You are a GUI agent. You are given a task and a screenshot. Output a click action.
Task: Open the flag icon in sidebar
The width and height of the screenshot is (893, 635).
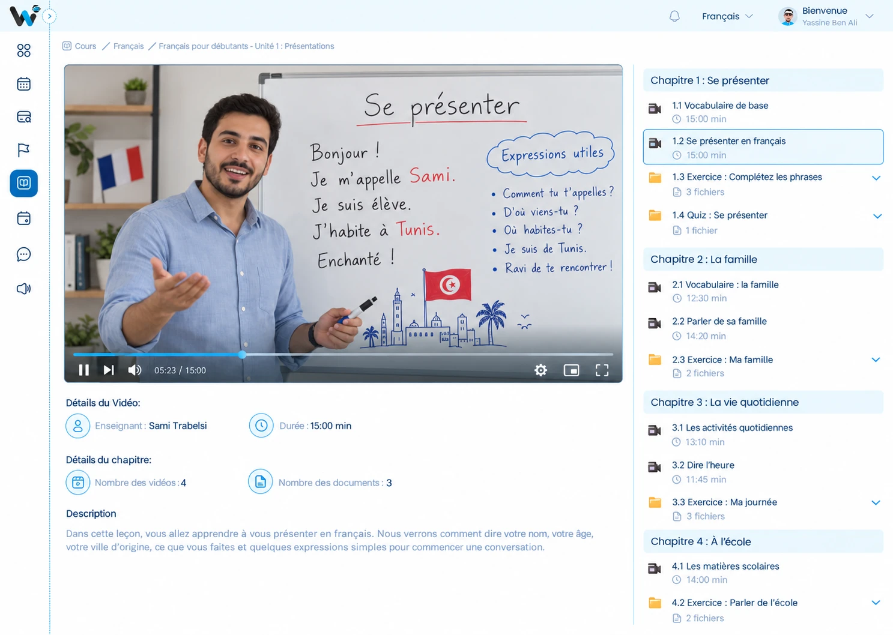click(24, 149)
